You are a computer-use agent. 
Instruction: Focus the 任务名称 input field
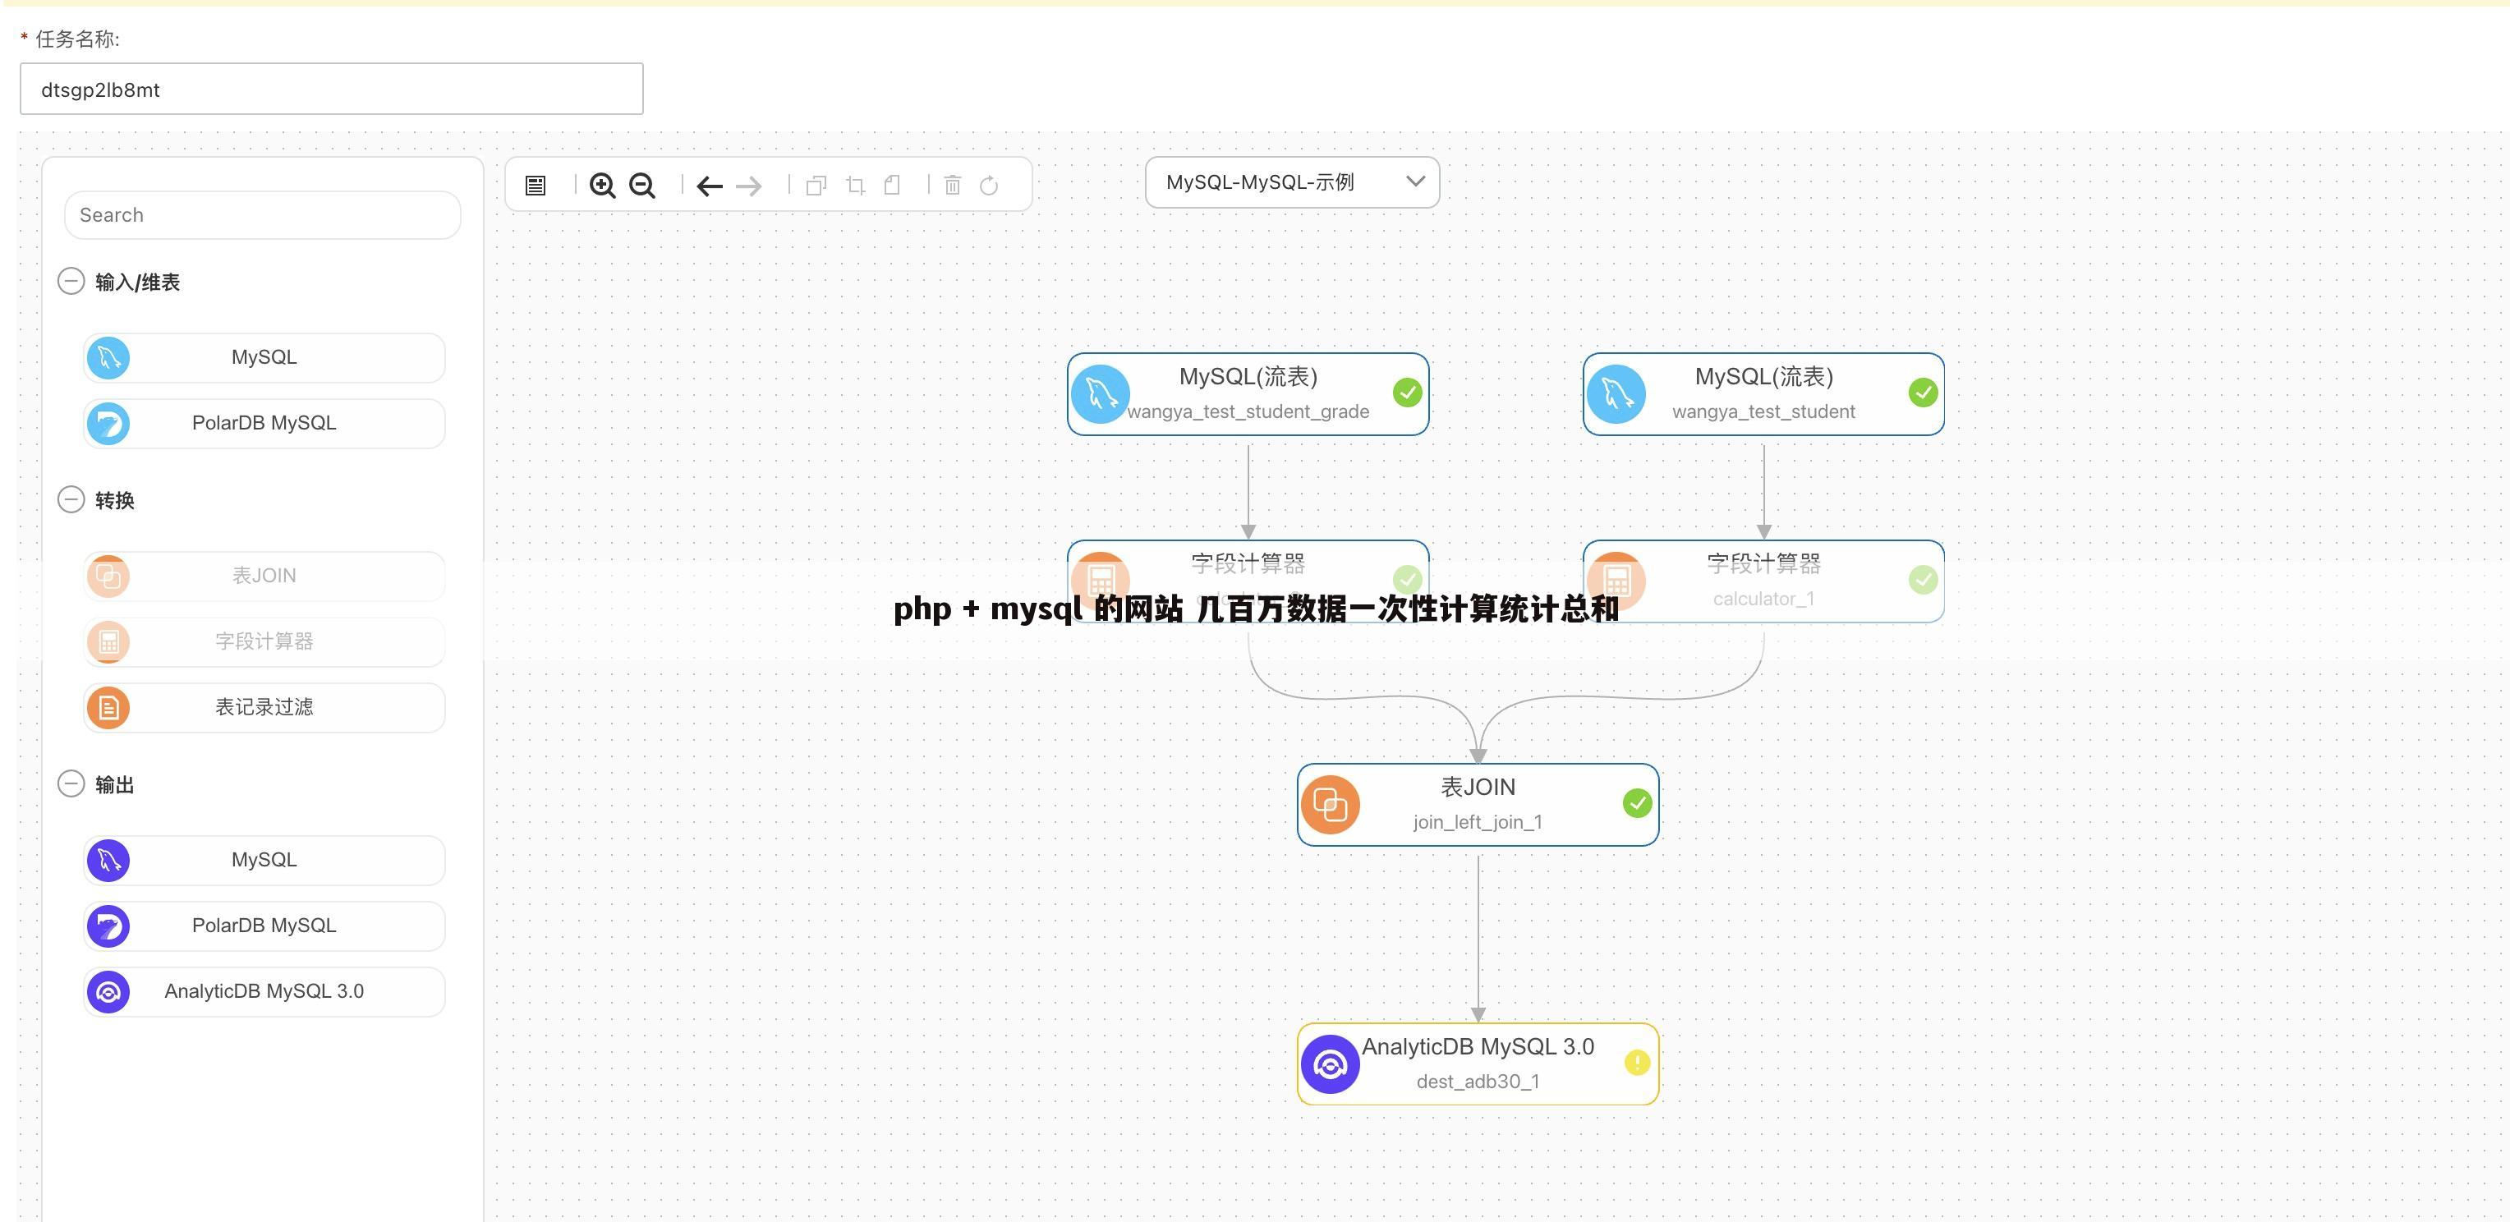tap(331, 89)
